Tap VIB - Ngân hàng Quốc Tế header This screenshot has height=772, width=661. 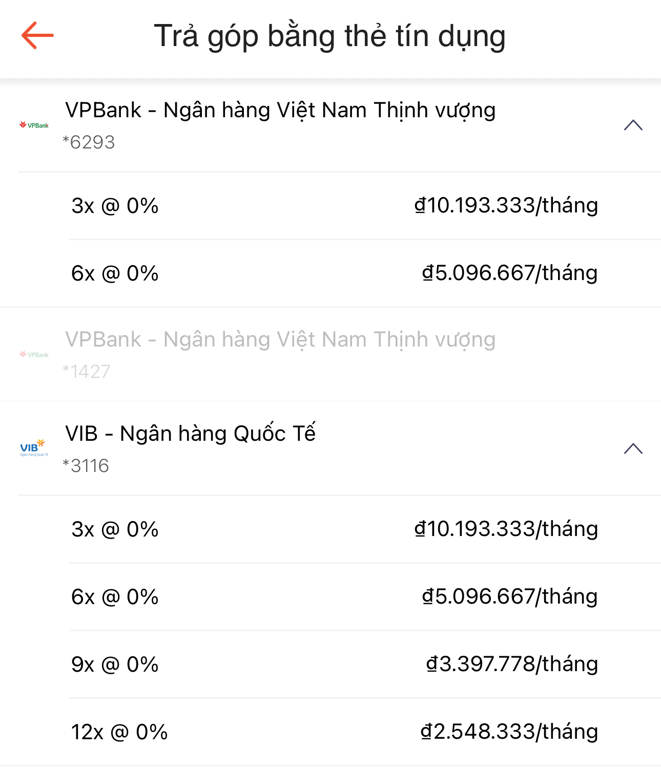330,448
